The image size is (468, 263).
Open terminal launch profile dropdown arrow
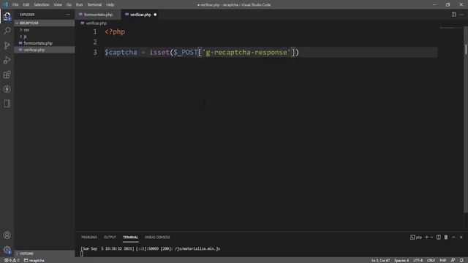pyautogui.click(x=431, y=237)
